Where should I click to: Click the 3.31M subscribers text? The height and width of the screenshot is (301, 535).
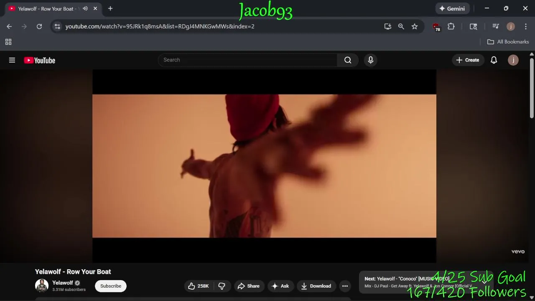[69, 290]
